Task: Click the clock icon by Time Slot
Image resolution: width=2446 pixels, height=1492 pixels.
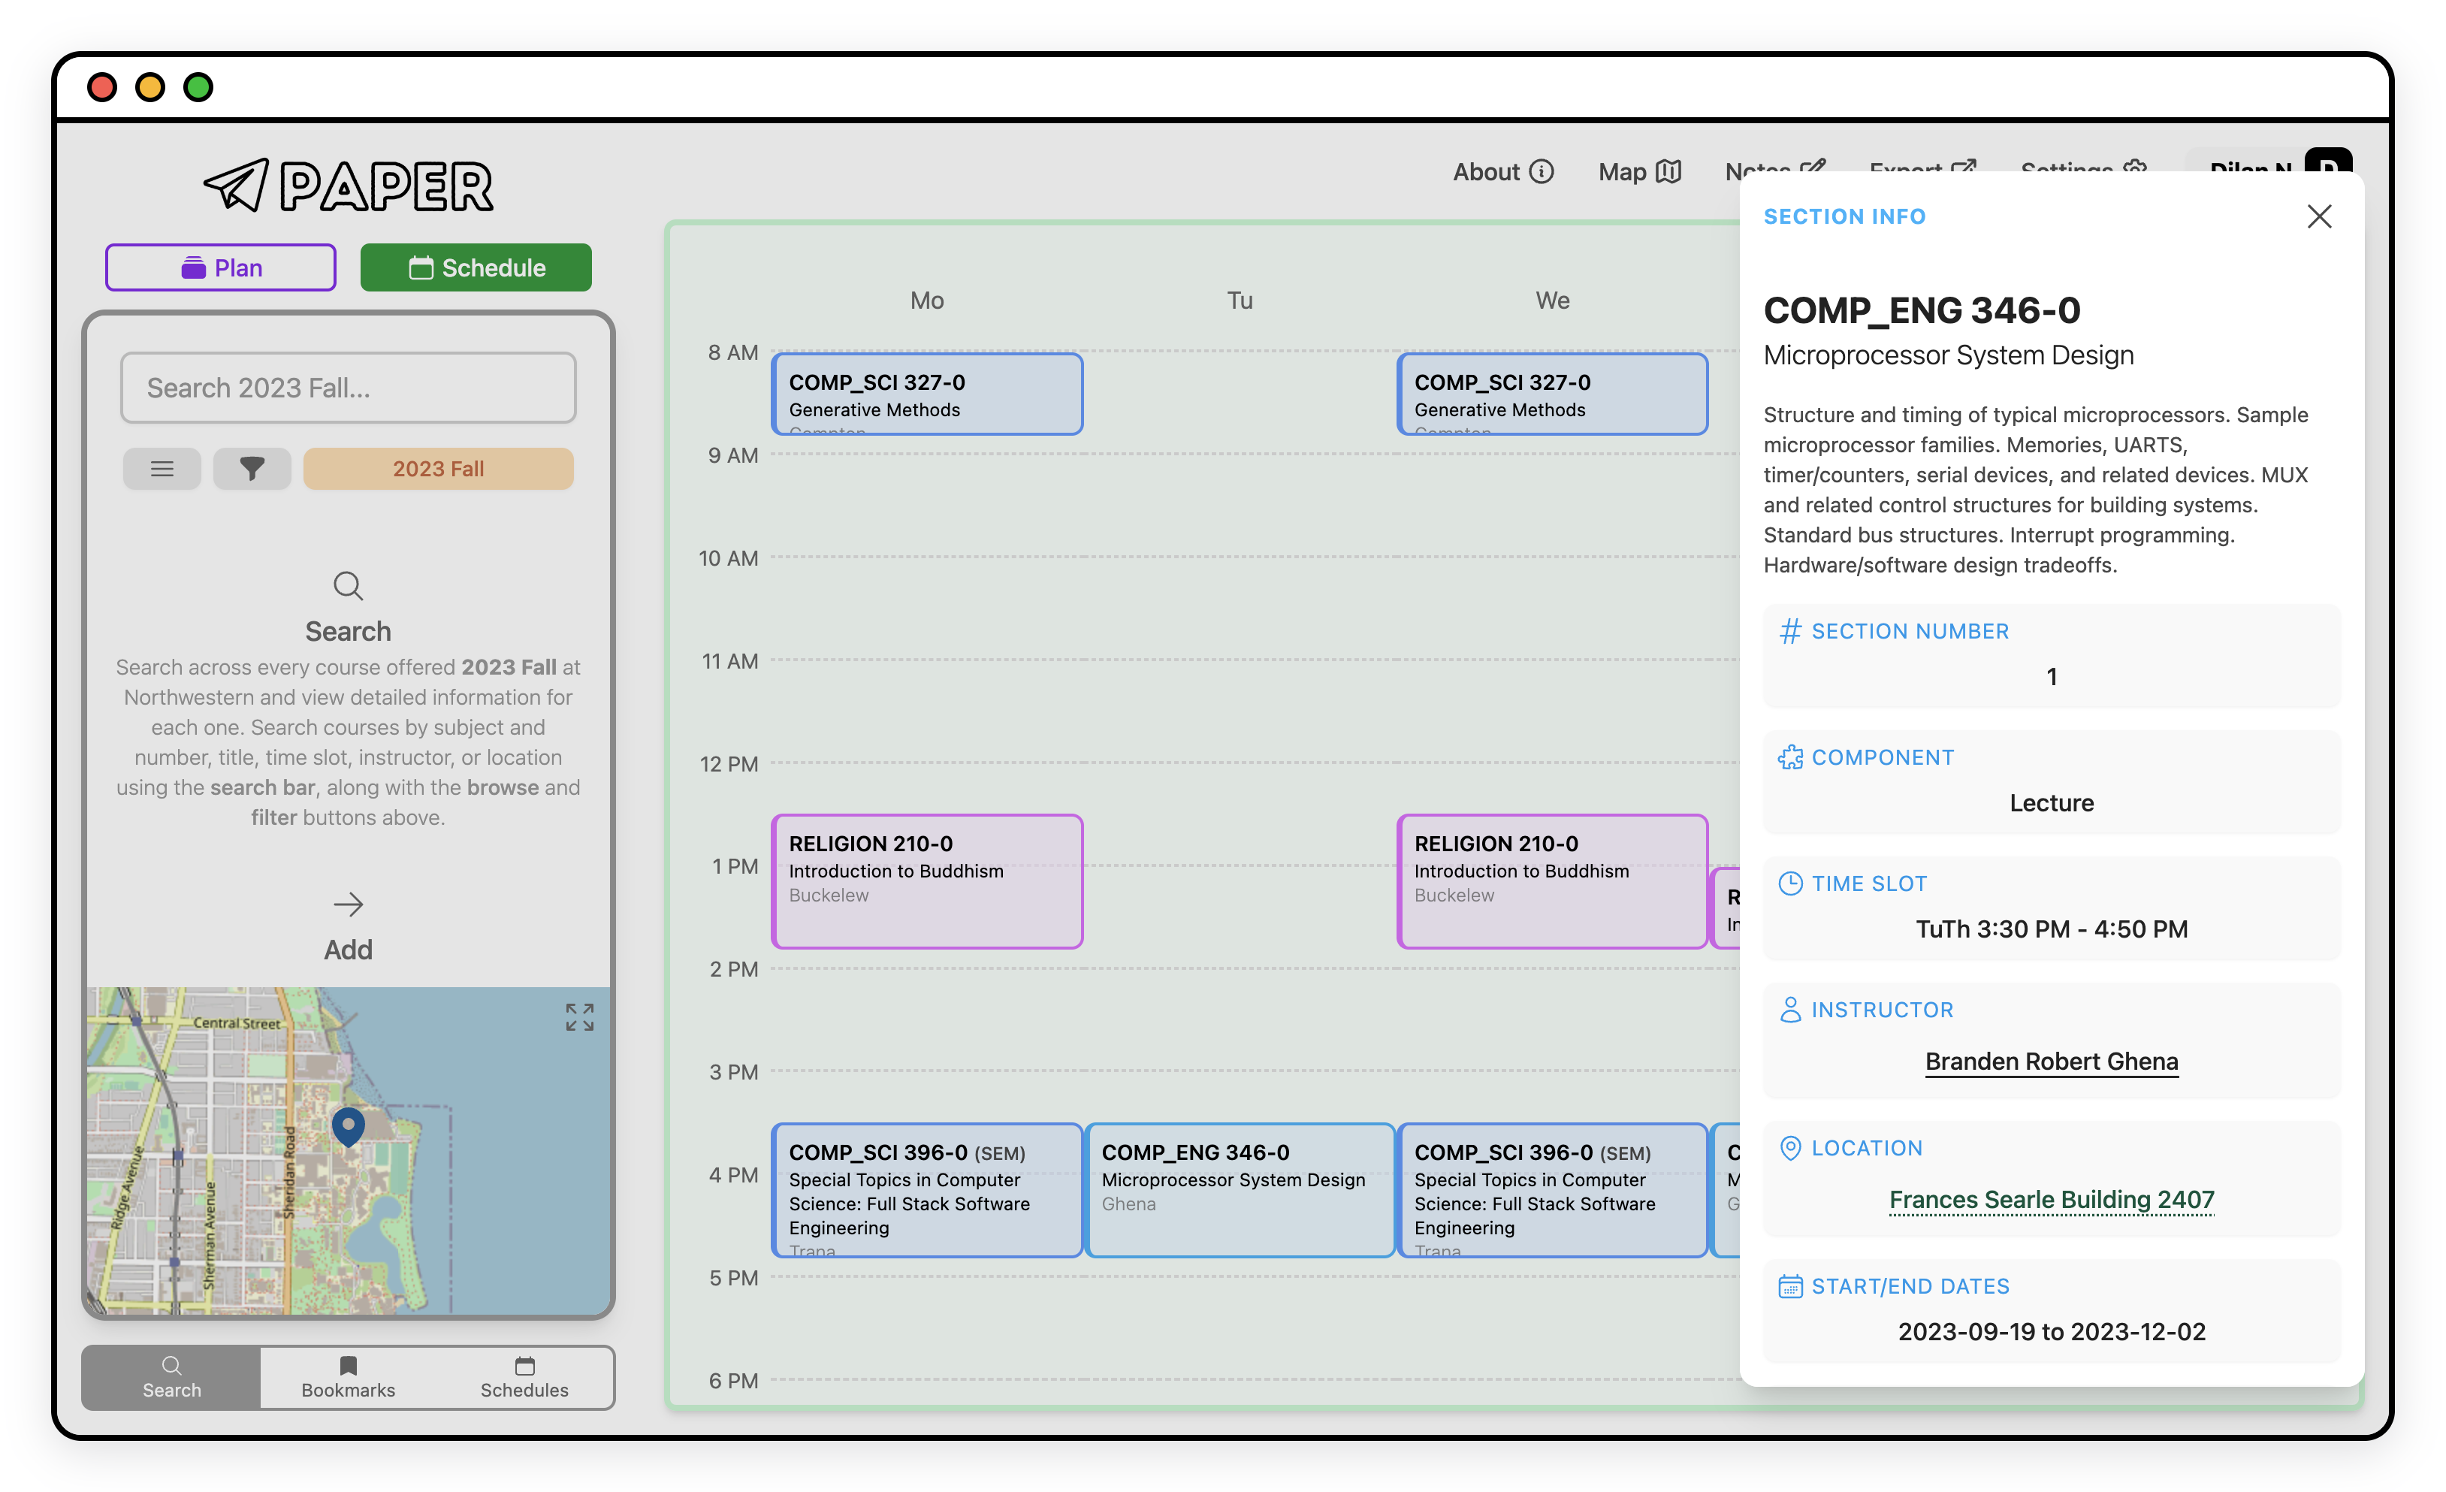Action: click(1790, 883)
